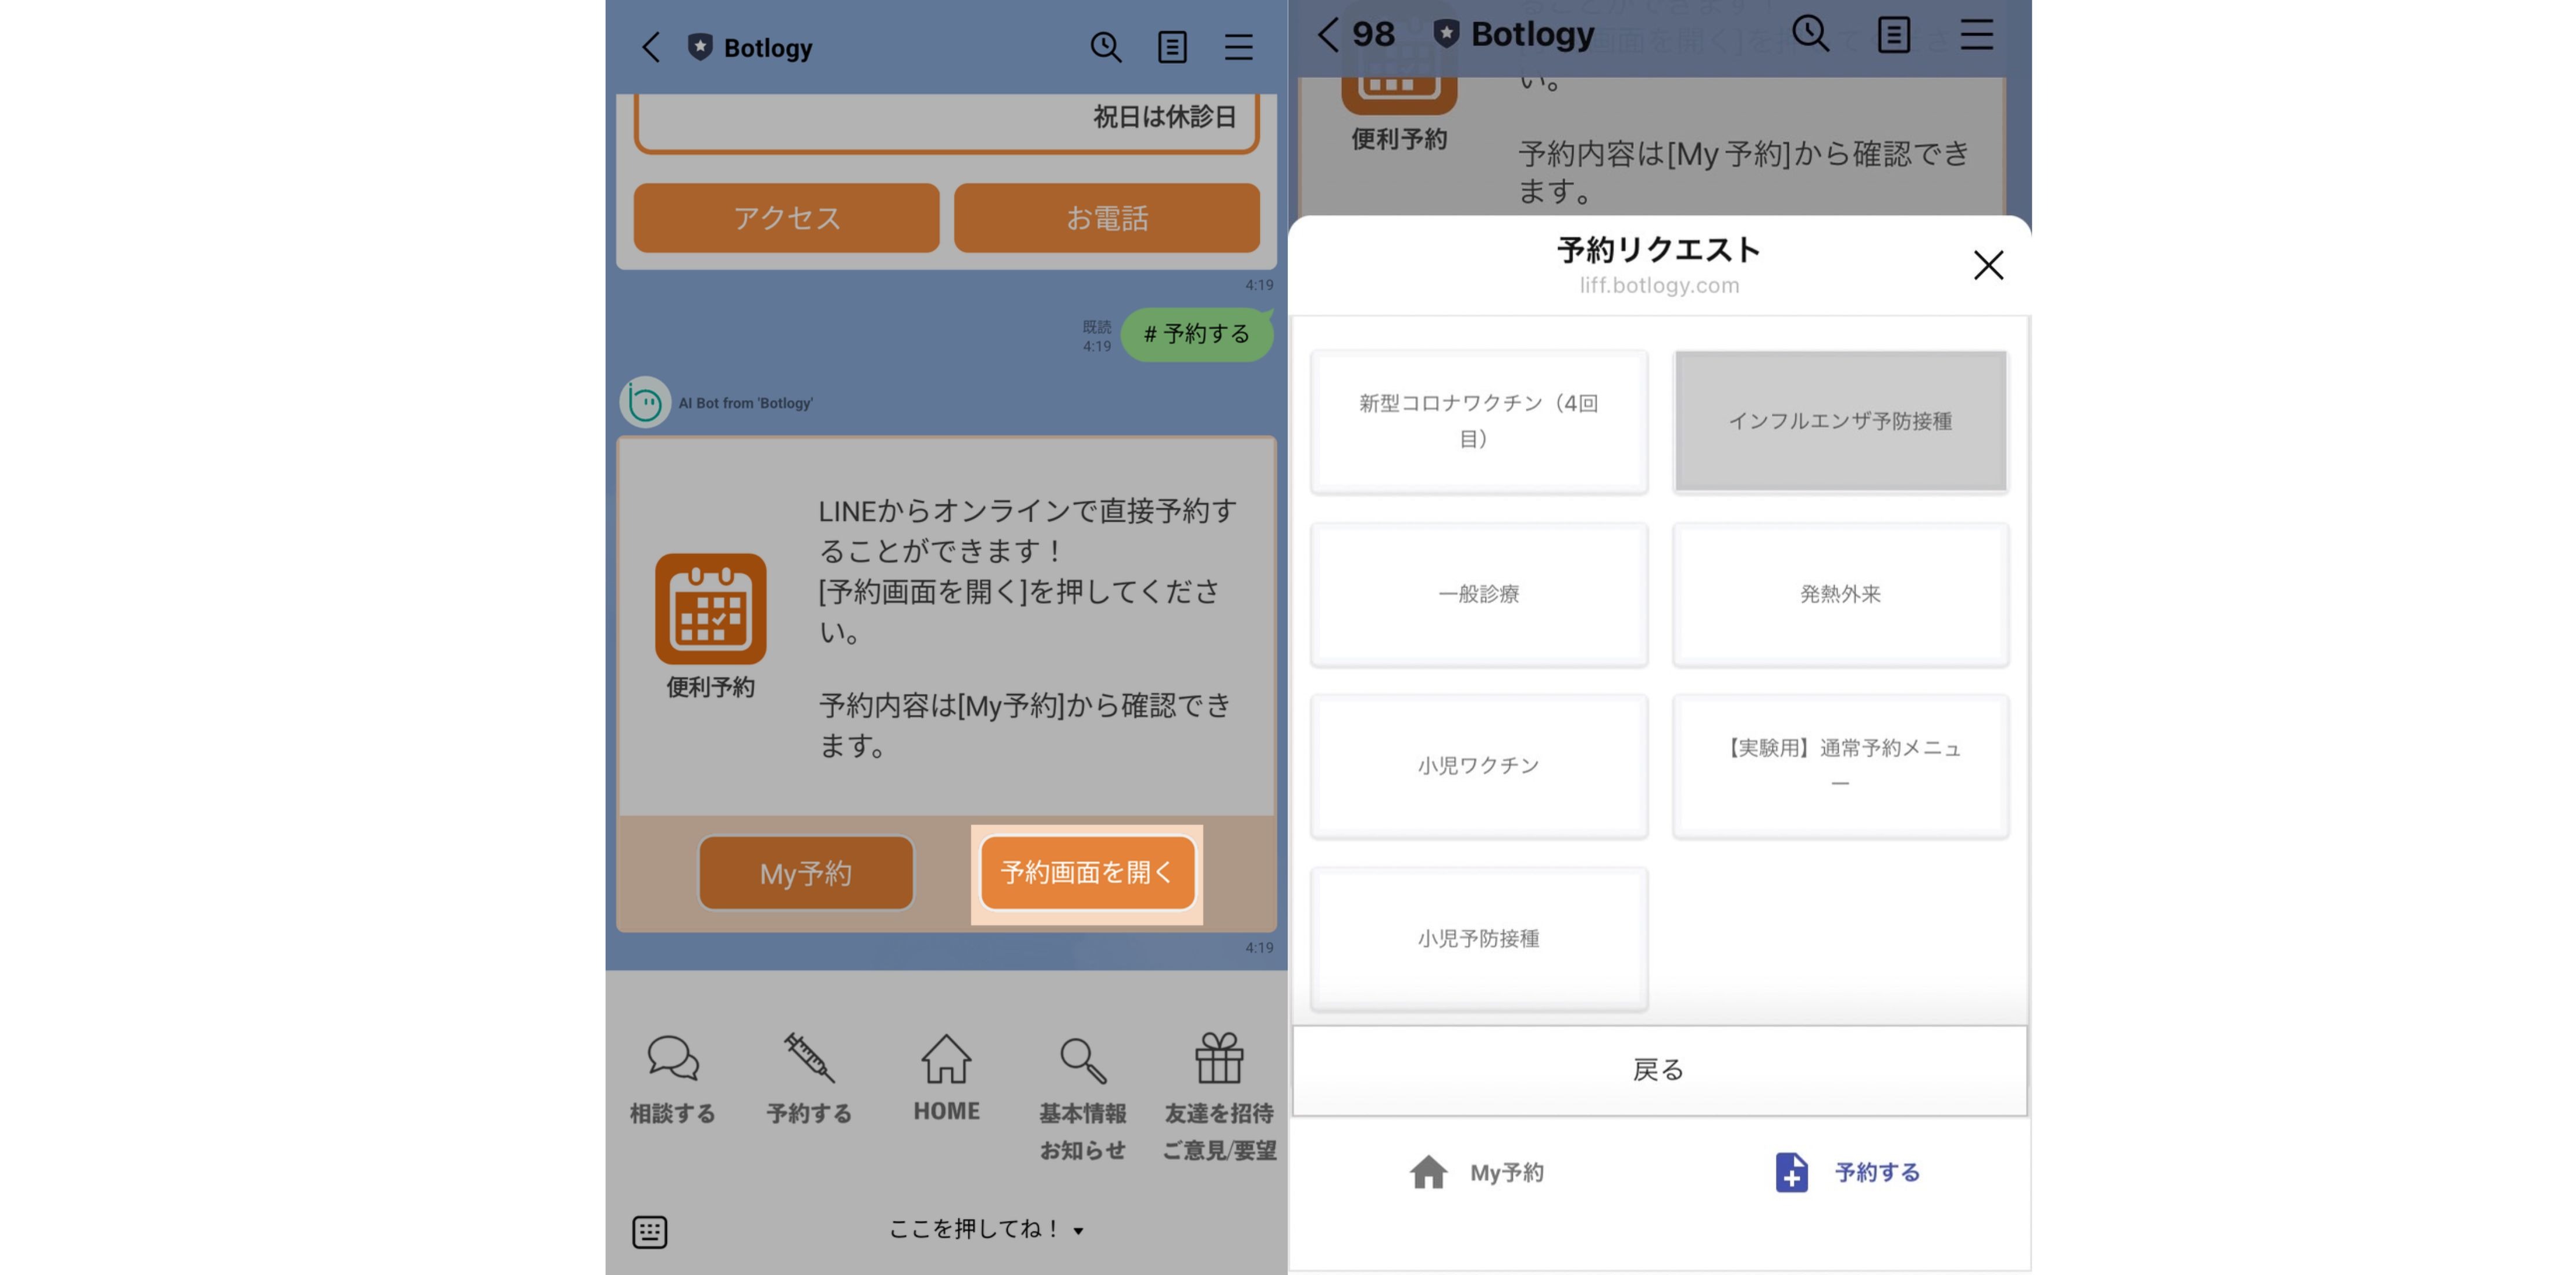Close the 予約リクエスト panel
2576x1275 pixels.
pos(1988,265)
